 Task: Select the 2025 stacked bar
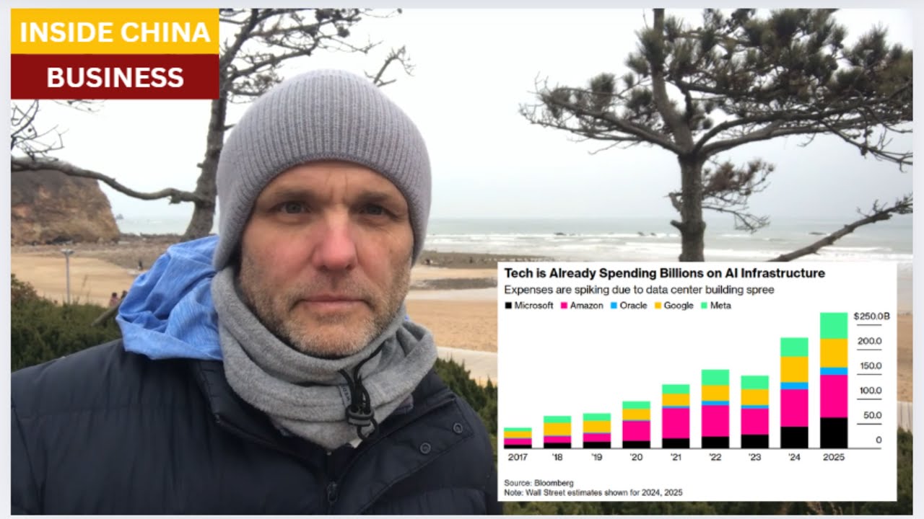(834, 380)
